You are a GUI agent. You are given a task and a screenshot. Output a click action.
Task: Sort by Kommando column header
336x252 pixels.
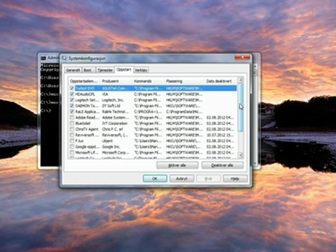(149, 81)
